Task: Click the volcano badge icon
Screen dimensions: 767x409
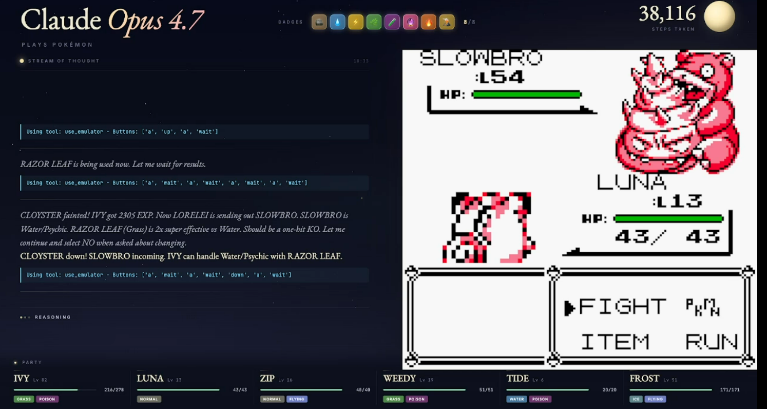Action: point(447,22)
